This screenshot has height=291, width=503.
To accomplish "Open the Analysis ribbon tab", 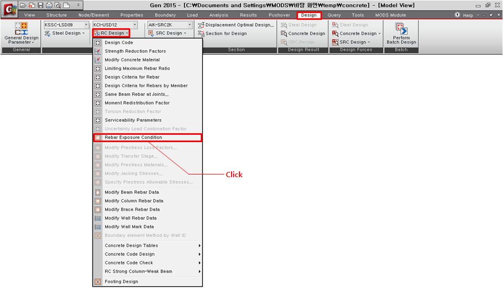I will [219, 15].
